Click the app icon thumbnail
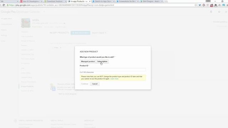 (x=26, y=23)
